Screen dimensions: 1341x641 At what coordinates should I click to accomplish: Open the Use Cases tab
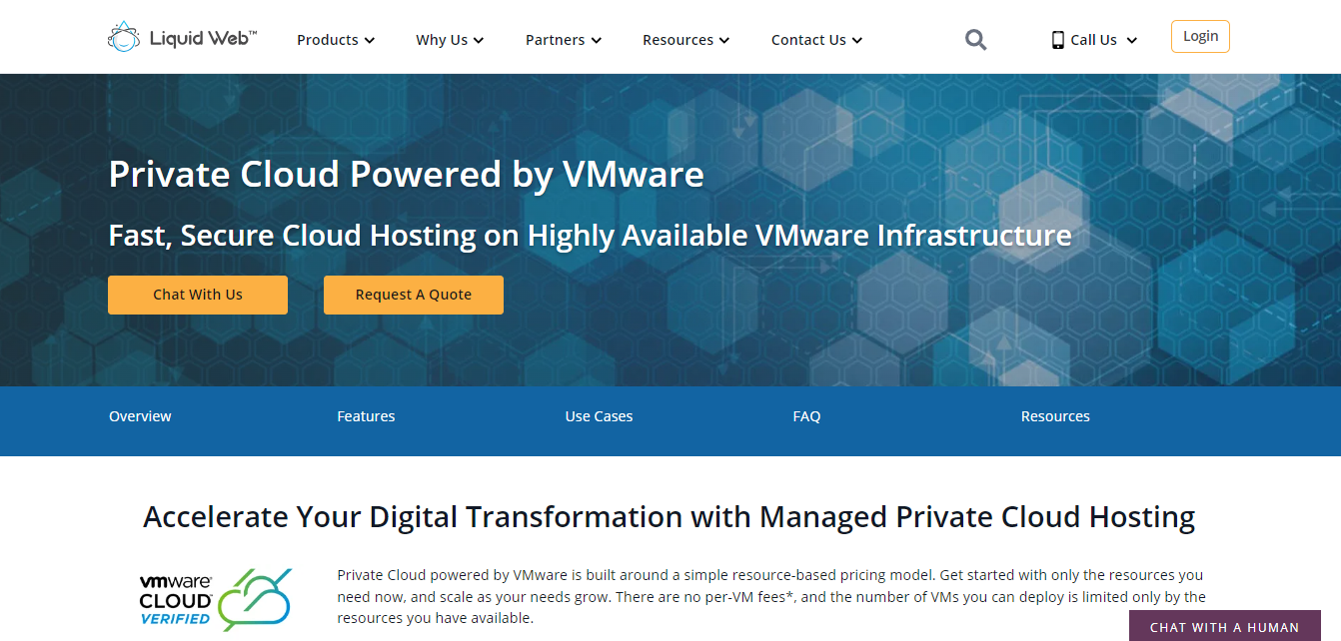(599, 416)
